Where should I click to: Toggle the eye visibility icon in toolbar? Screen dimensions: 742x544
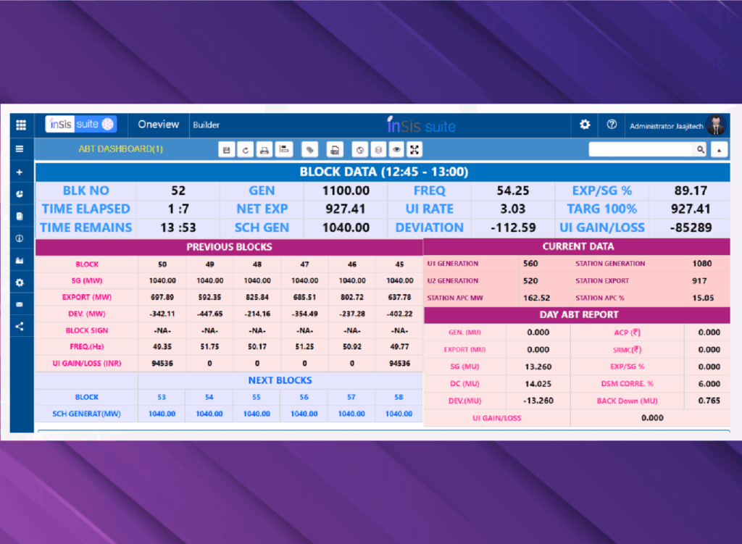point(396,150)
